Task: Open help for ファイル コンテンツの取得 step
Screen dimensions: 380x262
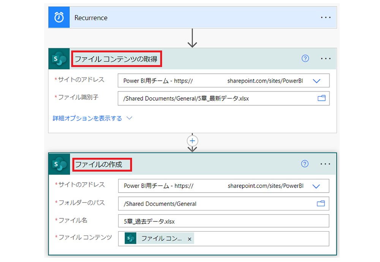Action: click(305, 58)
